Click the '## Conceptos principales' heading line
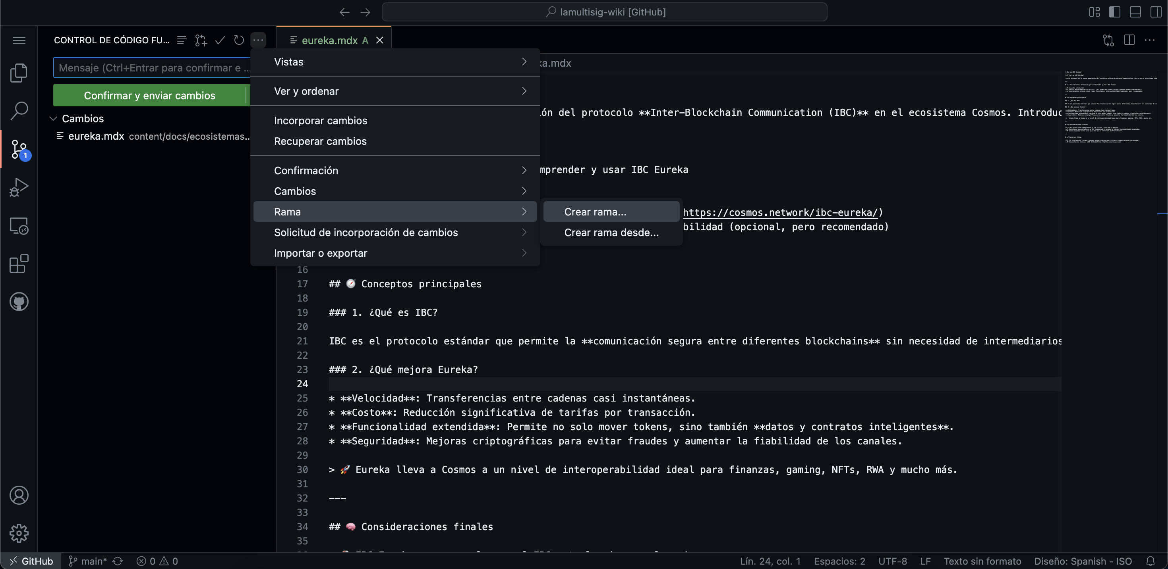 click(405, 284)
